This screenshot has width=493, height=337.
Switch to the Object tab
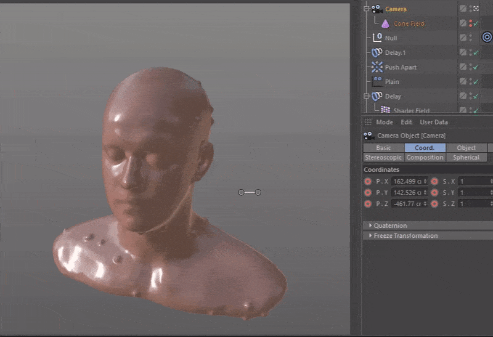[466, 148]
